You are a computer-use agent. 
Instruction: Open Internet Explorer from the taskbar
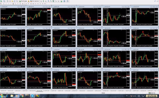[7, 96]
